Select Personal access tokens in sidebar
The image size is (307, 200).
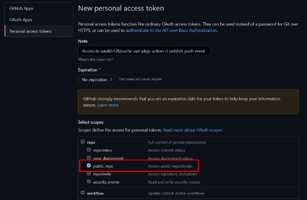[x=39, y=31]
